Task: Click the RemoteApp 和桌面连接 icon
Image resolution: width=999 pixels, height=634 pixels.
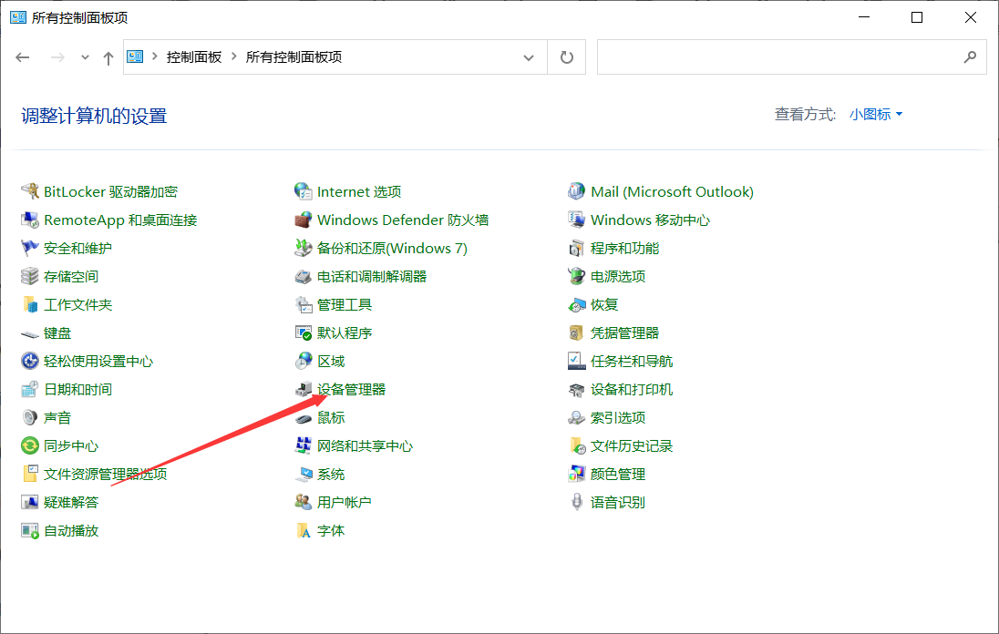Action: (x=29, y=220)
